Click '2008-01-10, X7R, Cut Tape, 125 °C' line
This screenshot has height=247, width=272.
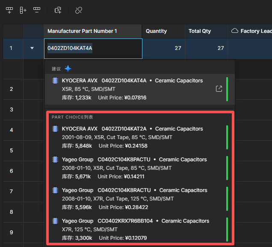coord(118,199)
